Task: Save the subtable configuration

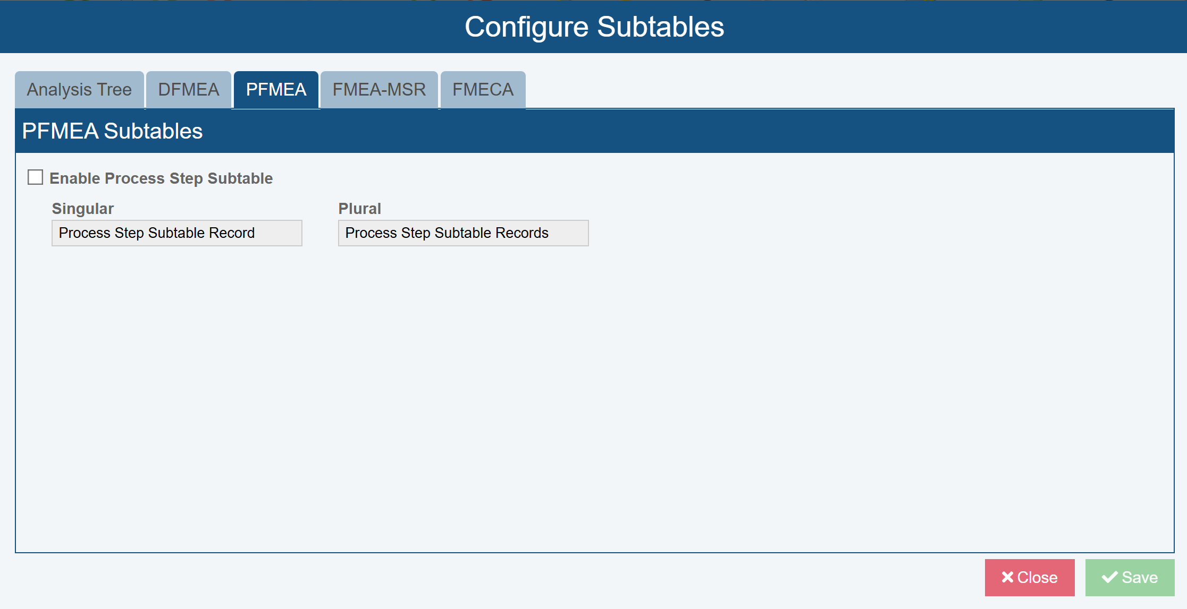Action: pos(1130,577)
